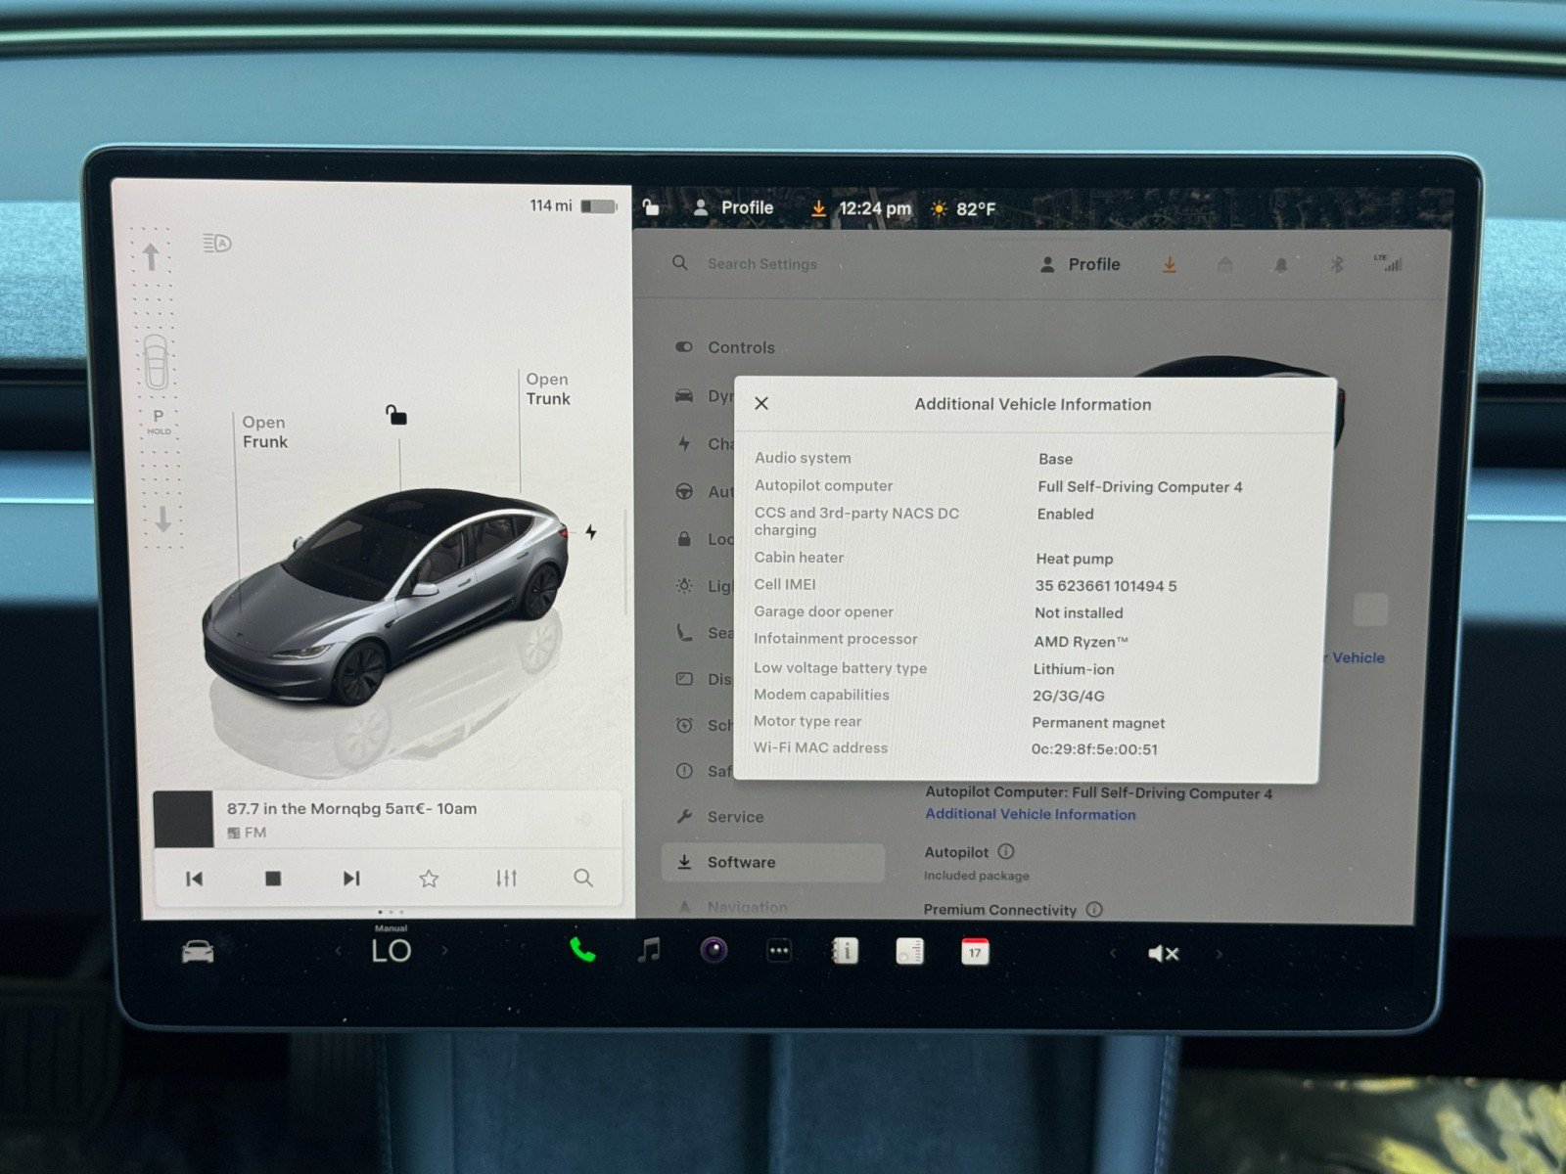Screen dimensions: 1566x1174
Task: Open Seats menu seat icon
Action: point(684,632)
